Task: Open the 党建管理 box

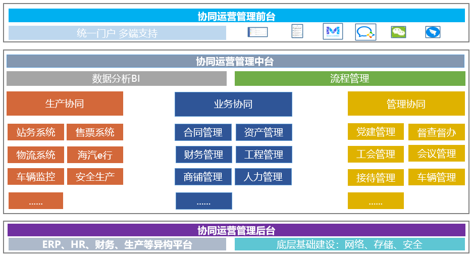Action: [x=376, y=132]
